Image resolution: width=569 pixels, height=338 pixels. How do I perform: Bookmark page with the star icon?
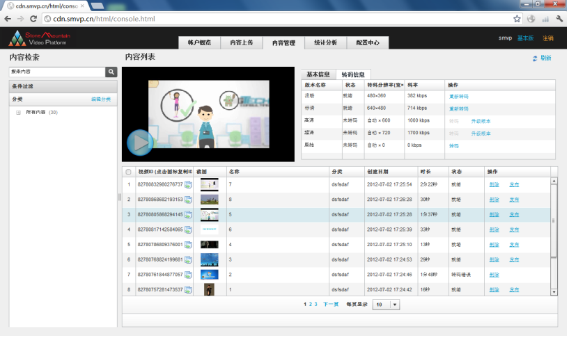point(517,19)
